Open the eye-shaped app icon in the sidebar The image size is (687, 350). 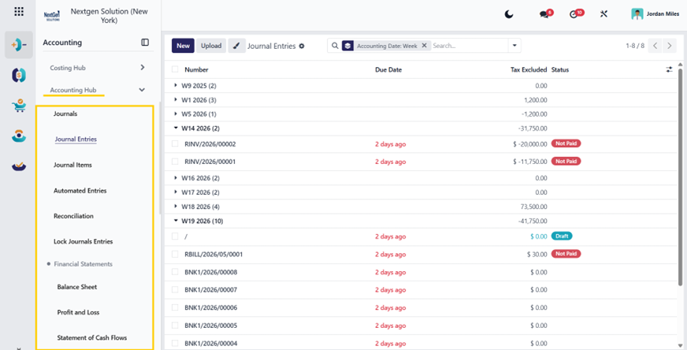tap(19, 136)
